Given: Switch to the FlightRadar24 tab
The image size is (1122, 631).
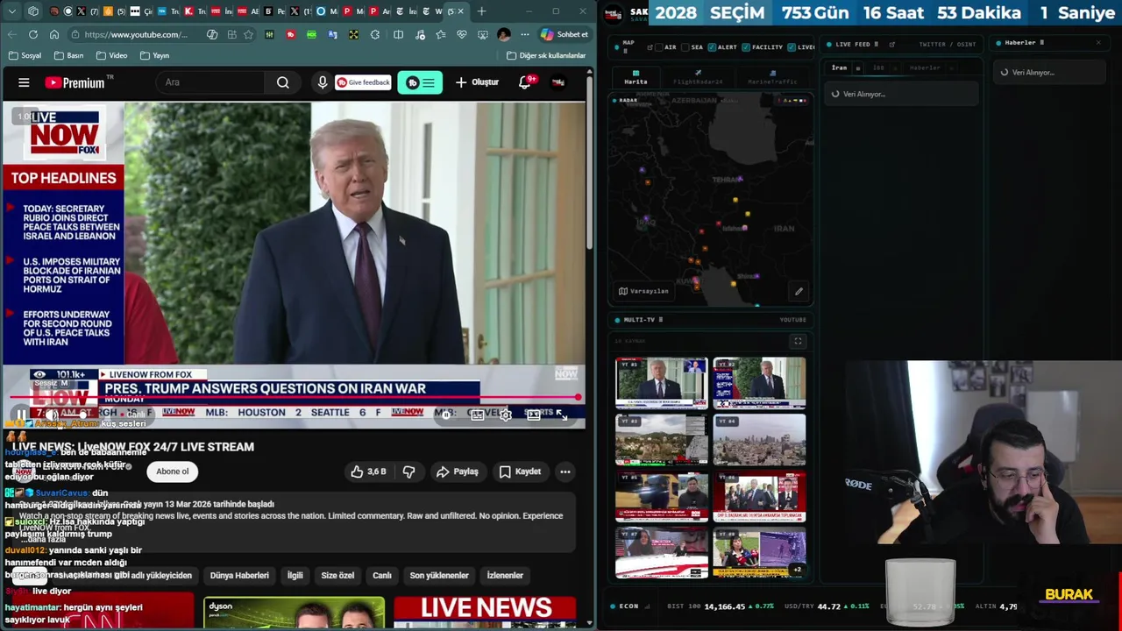Looking at the screenshot, I should point(698,78).
